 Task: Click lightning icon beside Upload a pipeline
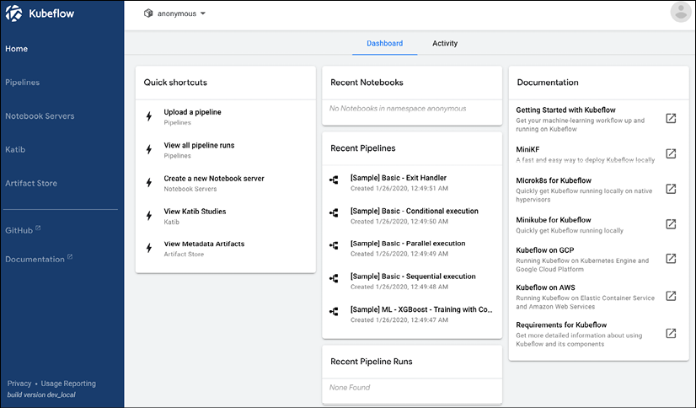point(149,116)
